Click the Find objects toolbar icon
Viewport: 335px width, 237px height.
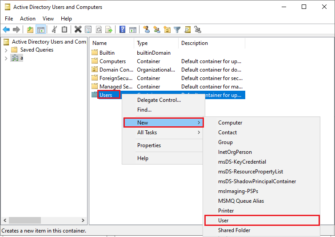coord(187,29)
